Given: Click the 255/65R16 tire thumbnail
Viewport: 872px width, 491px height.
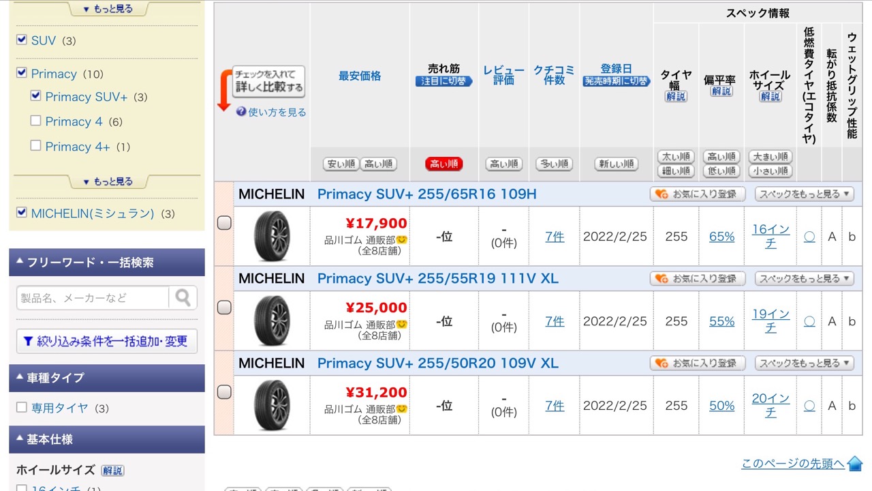Looking at the screenshot, I should coord(272,237).
